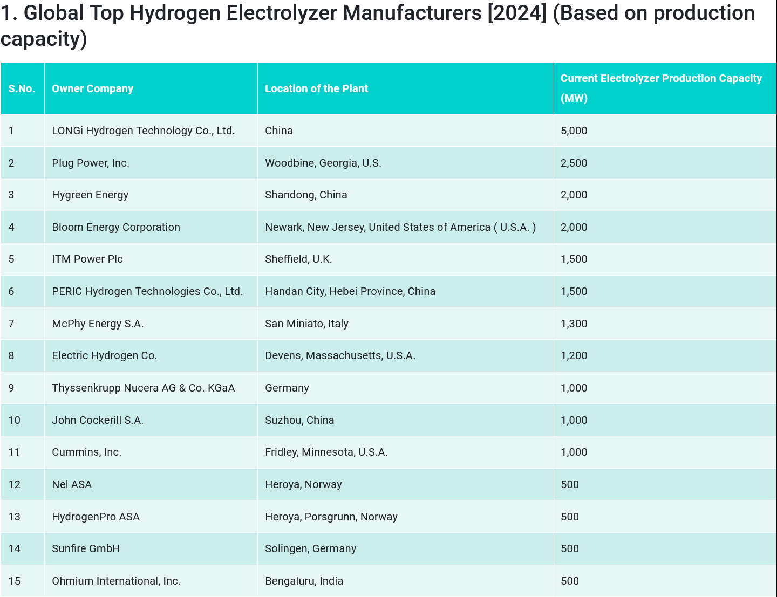Select LONGi Hydrogen Technology Co., Ltd. cell
The height and width of the screenshot is (597, 777).
[143, 131]
